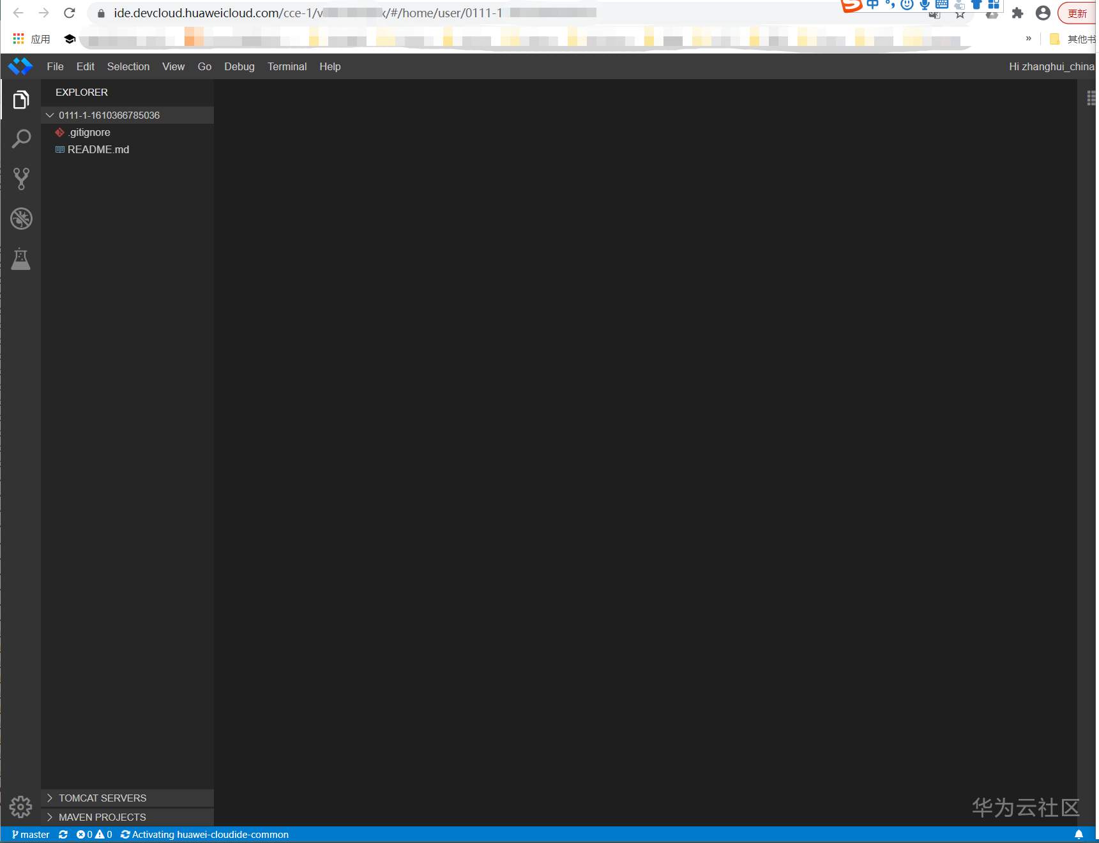Viewport: 1099px width, 843px height.
Task: Open the Debug menu
Action: [239, 66]
